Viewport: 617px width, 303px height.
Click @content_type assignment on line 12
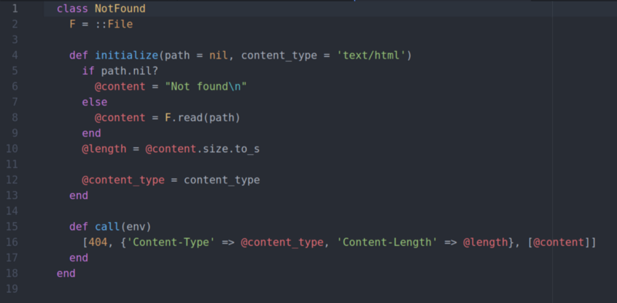[123, 180]
